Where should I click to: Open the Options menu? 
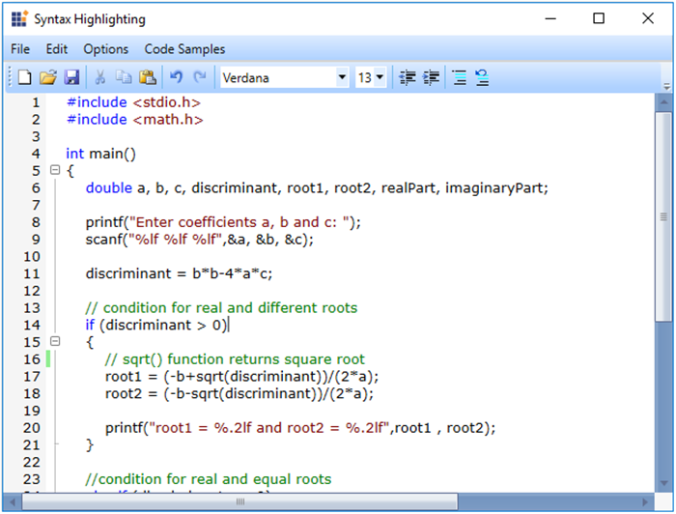[105, 49]
